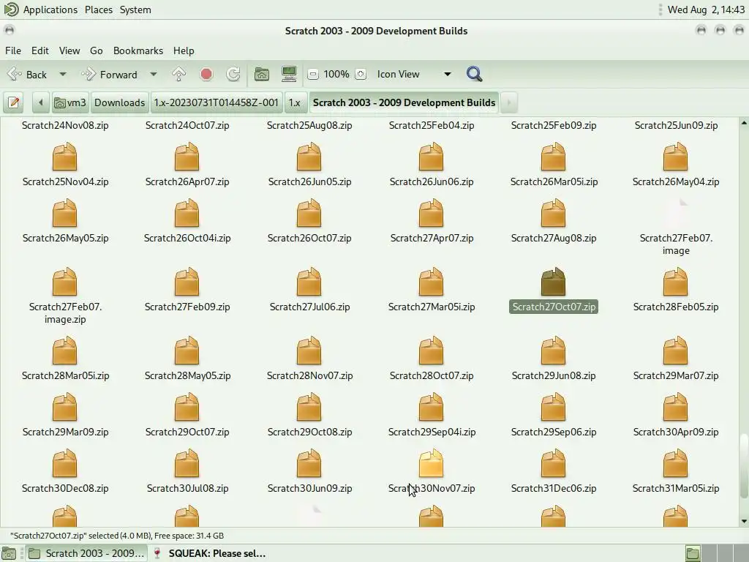This screenshot has height=562, width=749.
Task: Click the selected Scratch27Oct07.zip archive icon
Action: coord(554,282)
